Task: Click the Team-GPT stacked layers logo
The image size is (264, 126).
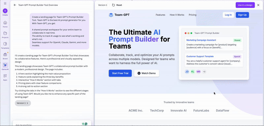Action: (111, 15)
